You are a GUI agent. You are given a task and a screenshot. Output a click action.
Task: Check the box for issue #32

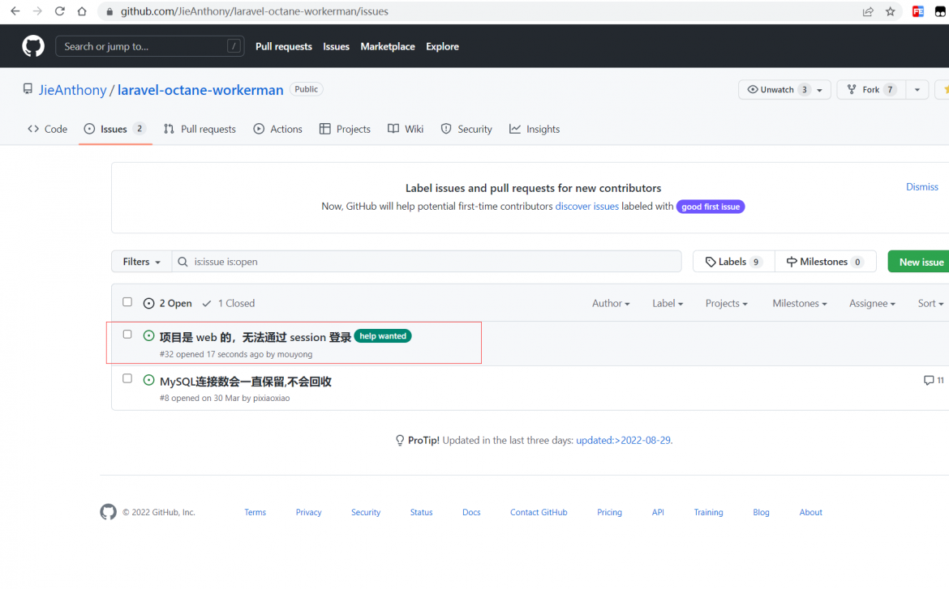pyautogui.click(x=127, y=335)
